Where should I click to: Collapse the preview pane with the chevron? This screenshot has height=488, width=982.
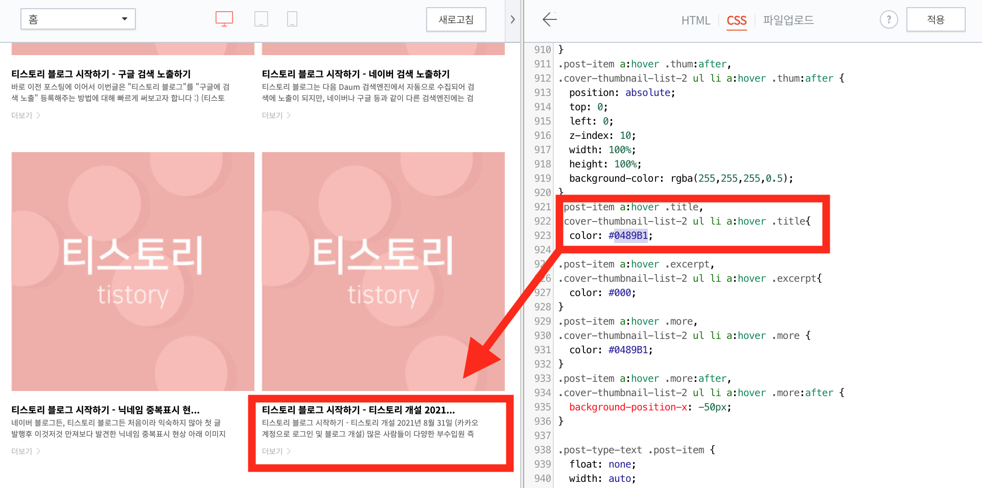tap(512, 19)
